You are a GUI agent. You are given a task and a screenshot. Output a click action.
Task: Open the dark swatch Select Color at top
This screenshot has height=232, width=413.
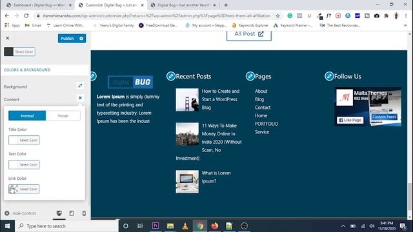point(19,52)
